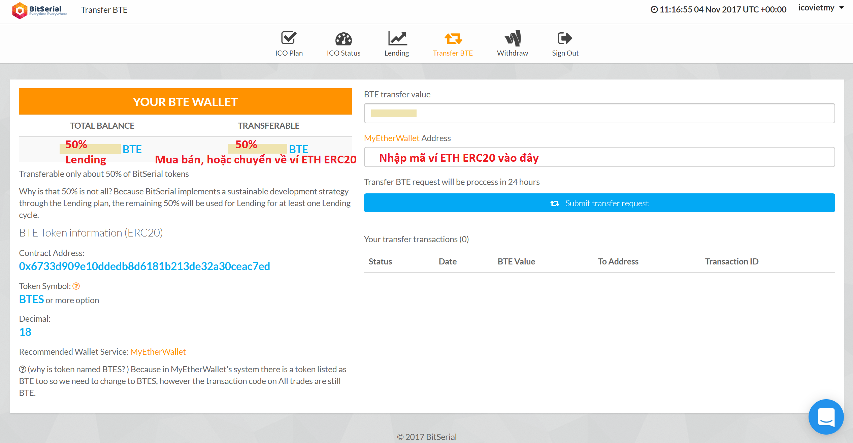
Task: Open the ICO Status dashboard icon
Action: click(343, 39)
